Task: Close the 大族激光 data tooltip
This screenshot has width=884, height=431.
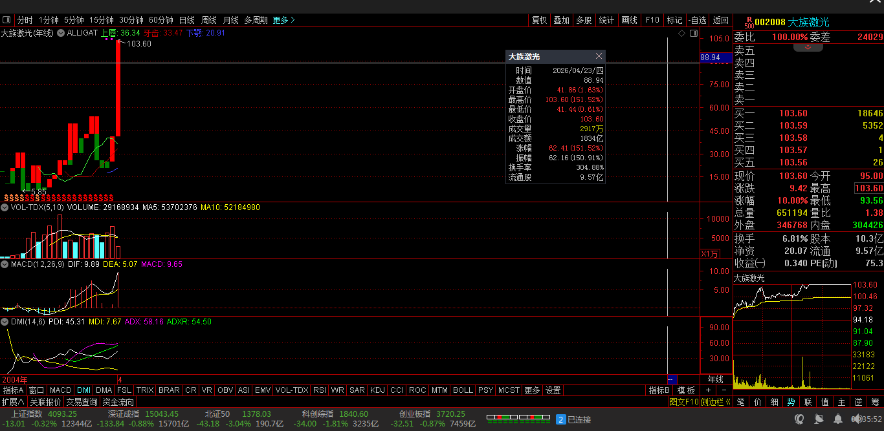Action: tap(599, 57)
